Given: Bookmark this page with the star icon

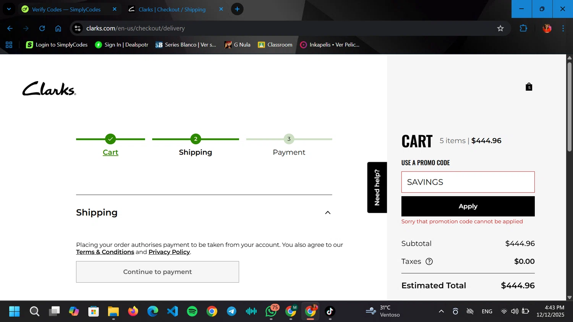Looking at the screenshot, I should 500,28.
